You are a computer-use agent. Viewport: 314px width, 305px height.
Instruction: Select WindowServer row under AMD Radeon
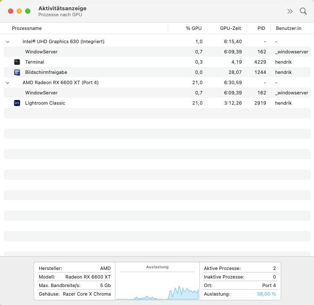pyautogui.click(x=157, y=93)
